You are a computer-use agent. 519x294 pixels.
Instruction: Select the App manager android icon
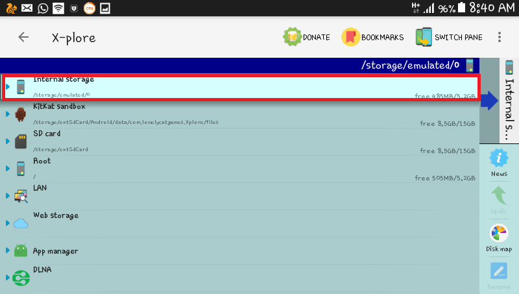21,251
